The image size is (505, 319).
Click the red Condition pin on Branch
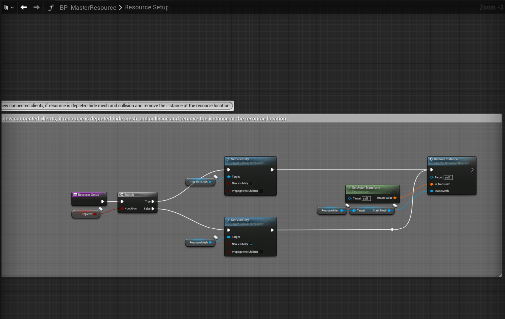click(x=122, y=209)
